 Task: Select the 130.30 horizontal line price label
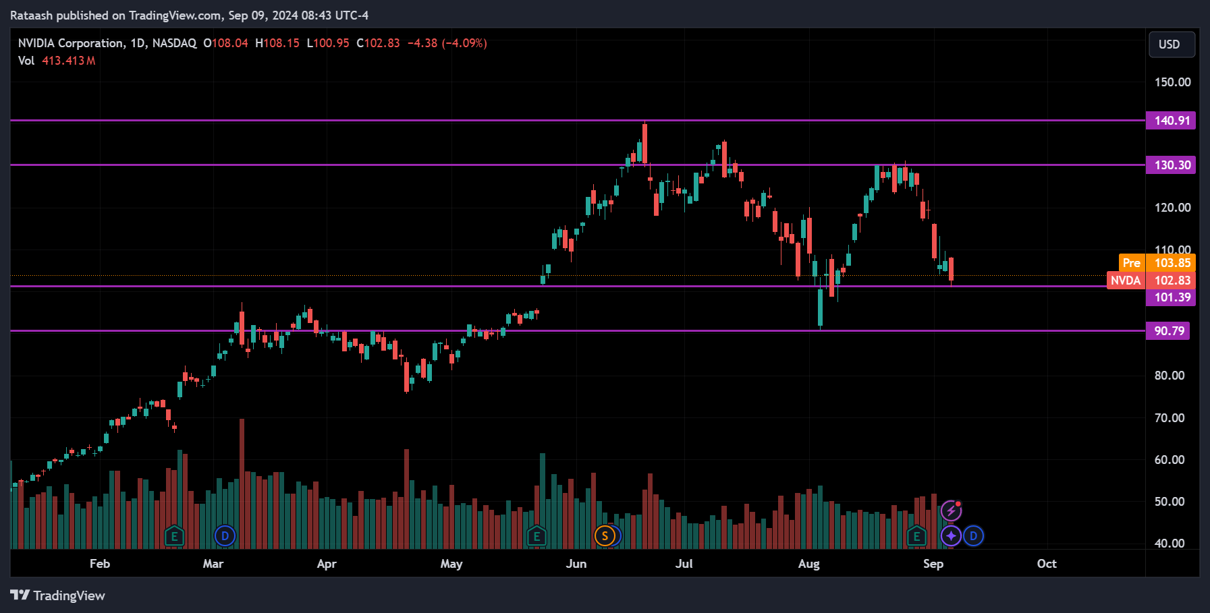(1171, 165)
